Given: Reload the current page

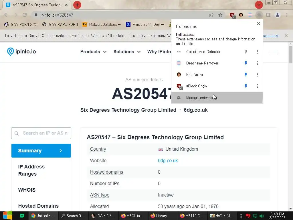Looking at the screenshot, I should coord(25,15).
